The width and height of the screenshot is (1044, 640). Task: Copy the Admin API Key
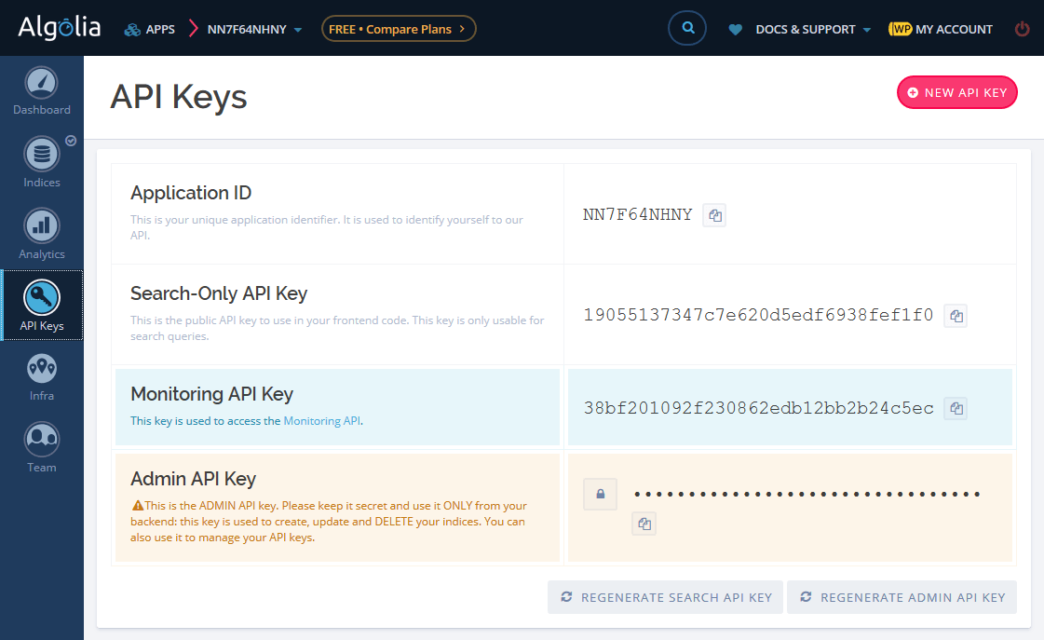(x=644, y=524)
